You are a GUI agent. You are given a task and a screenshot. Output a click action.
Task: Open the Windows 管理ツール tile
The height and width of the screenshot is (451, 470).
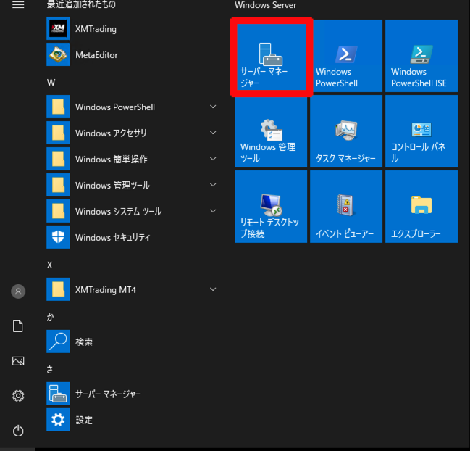[271, 131]
